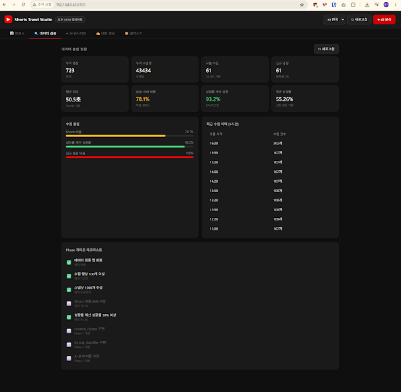The image size is (401, 392).
Task: Toggle the 'content_cluster 구현' checkbox
Action: coord(69,331)
